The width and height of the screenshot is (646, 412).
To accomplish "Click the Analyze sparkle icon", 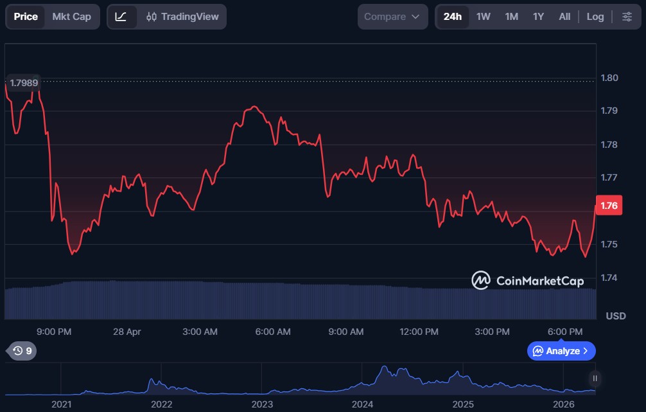I will (x=538, y=351).
